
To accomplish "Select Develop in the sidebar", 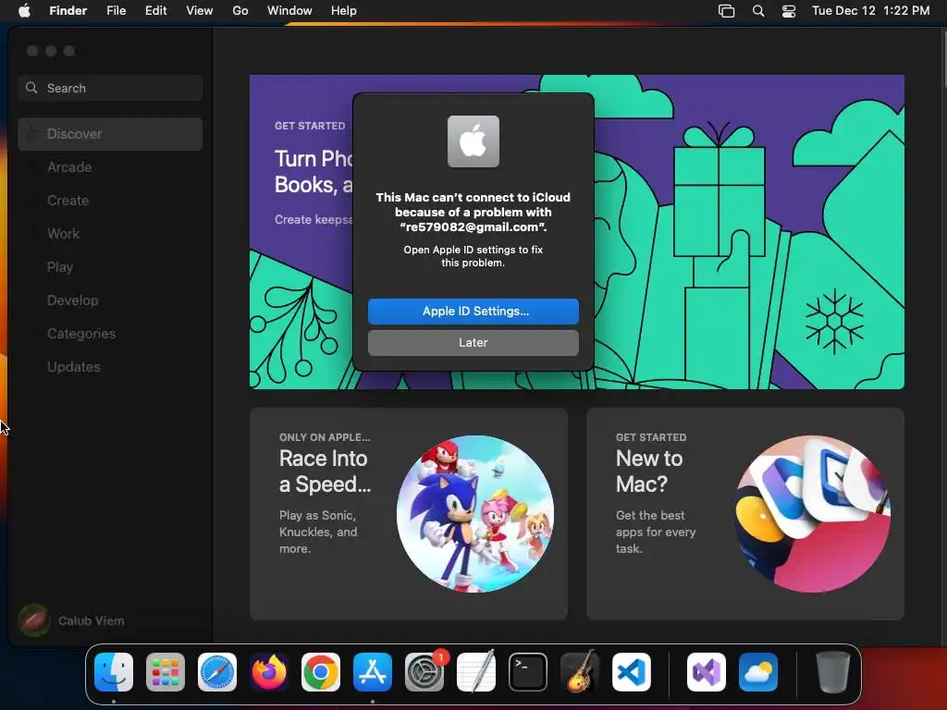I will click(x=110, y=300).
